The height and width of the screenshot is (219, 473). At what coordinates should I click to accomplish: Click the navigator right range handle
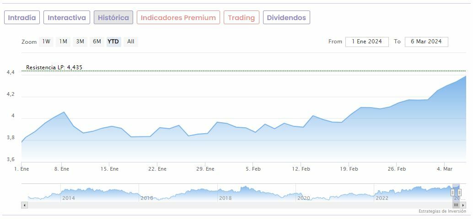click(x=459, y=193)
